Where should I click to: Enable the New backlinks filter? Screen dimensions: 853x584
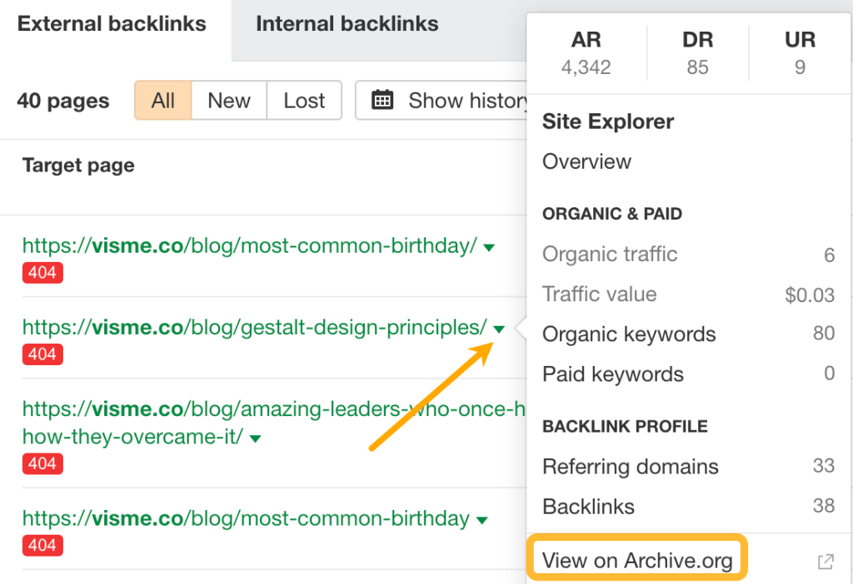pos(228,100)
